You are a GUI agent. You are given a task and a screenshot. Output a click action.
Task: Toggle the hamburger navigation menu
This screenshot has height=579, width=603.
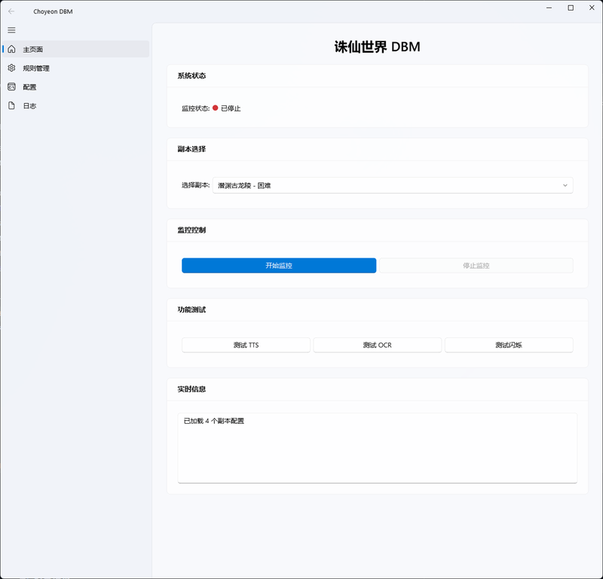[x=11, y=30]
